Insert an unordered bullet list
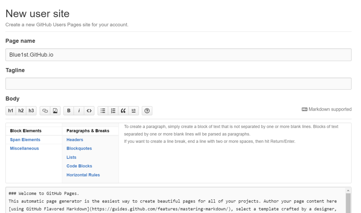The image size is (361, 213). point(103,111)
